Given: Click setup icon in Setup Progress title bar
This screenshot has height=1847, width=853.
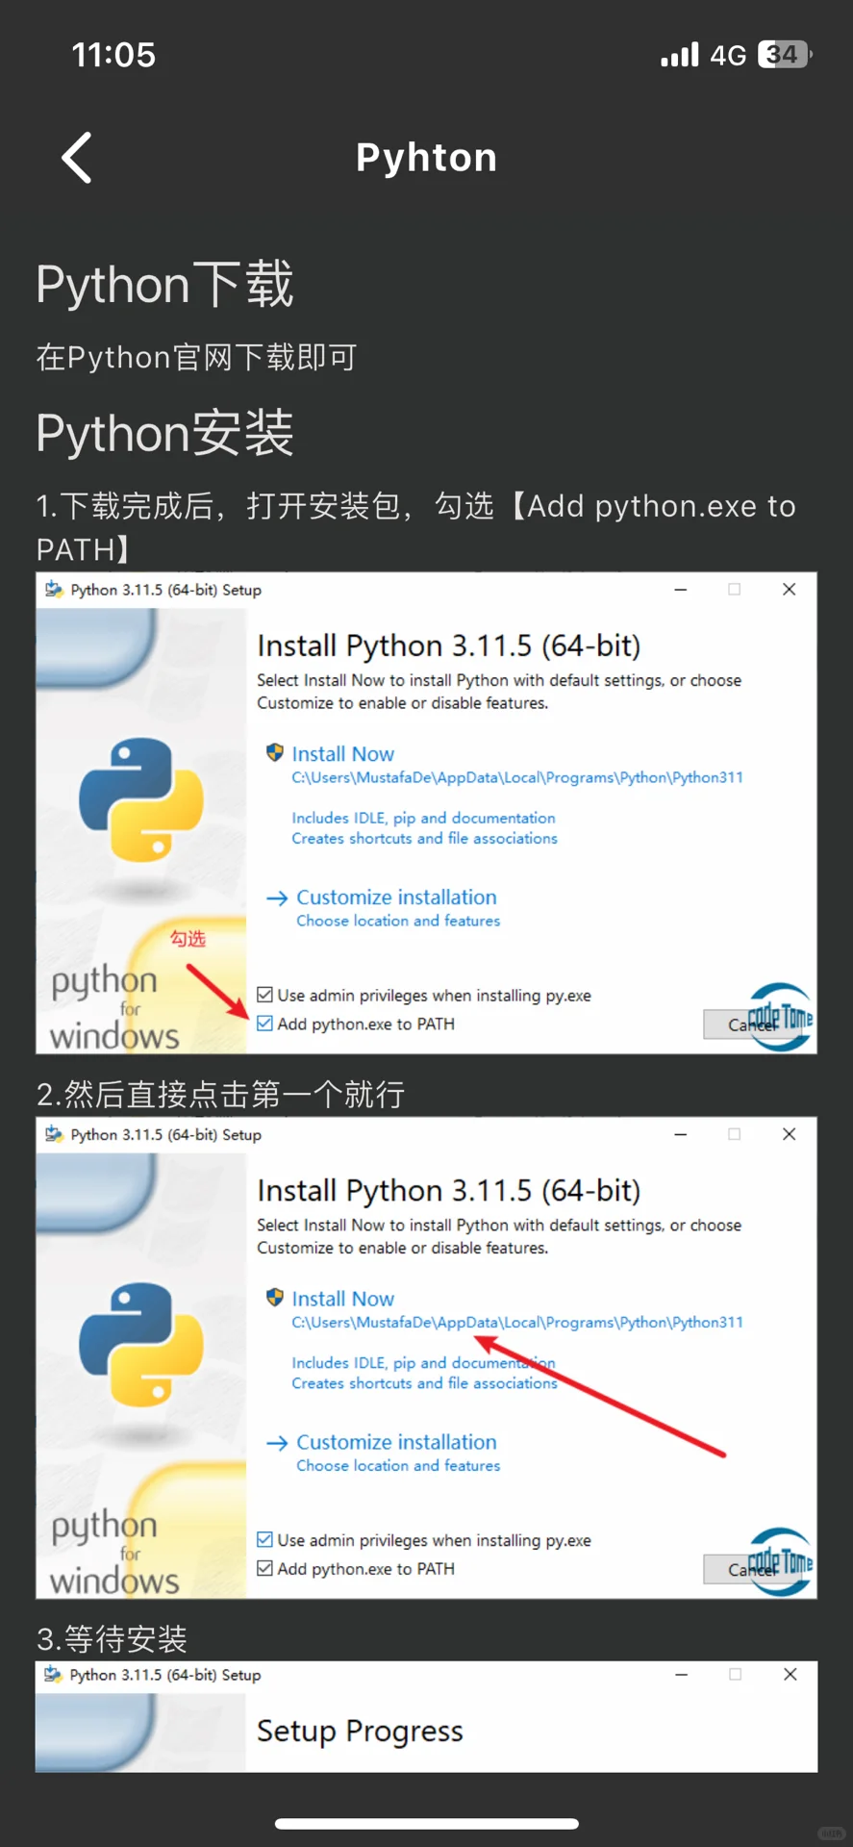Looking at the screenshot, I should 54,1675.
